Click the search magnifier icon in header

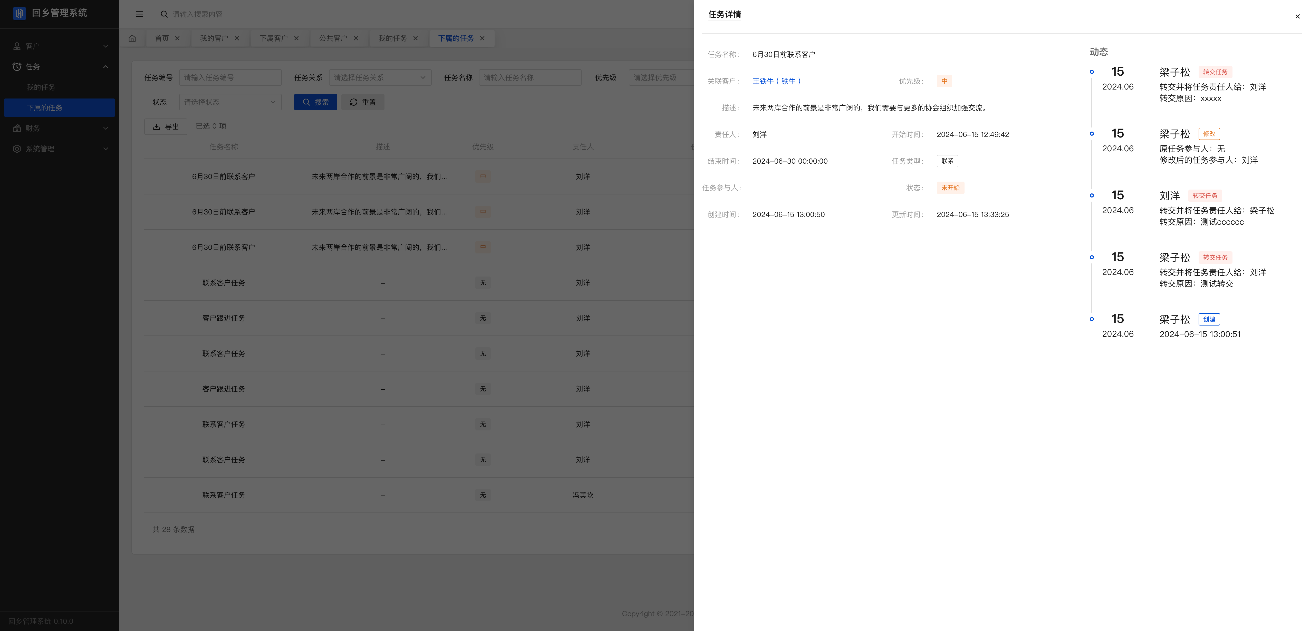pyautogui.click(x=164, y=14)
